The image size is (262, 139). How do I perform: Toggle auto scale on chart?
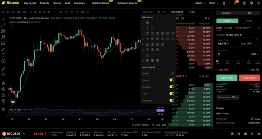pos(164,125)
